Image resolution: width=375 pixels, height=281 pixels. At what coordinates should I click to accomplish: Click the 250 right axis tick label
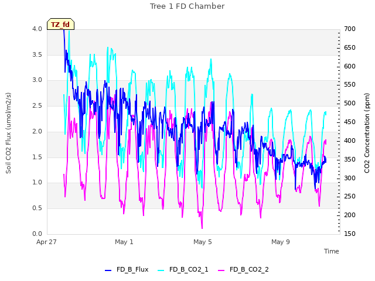[350, 197]
